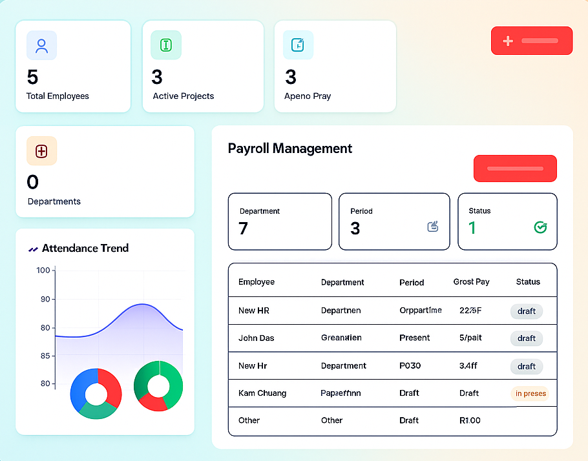Click the Departments plus icon
The height and width of the screenshot is (461, 588).
tap(41, 151)
